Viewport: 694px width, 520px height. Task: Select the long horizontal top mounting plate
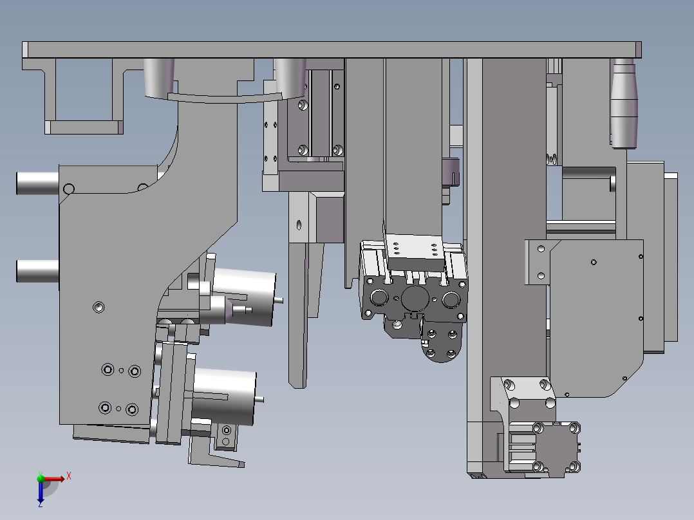coord(332,50)
